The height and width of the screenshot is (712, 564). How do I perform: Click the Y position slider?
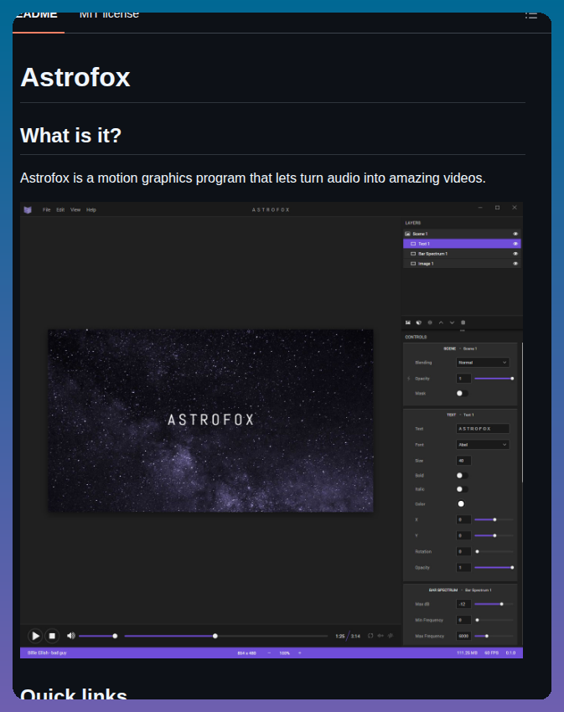pos(494,536)
